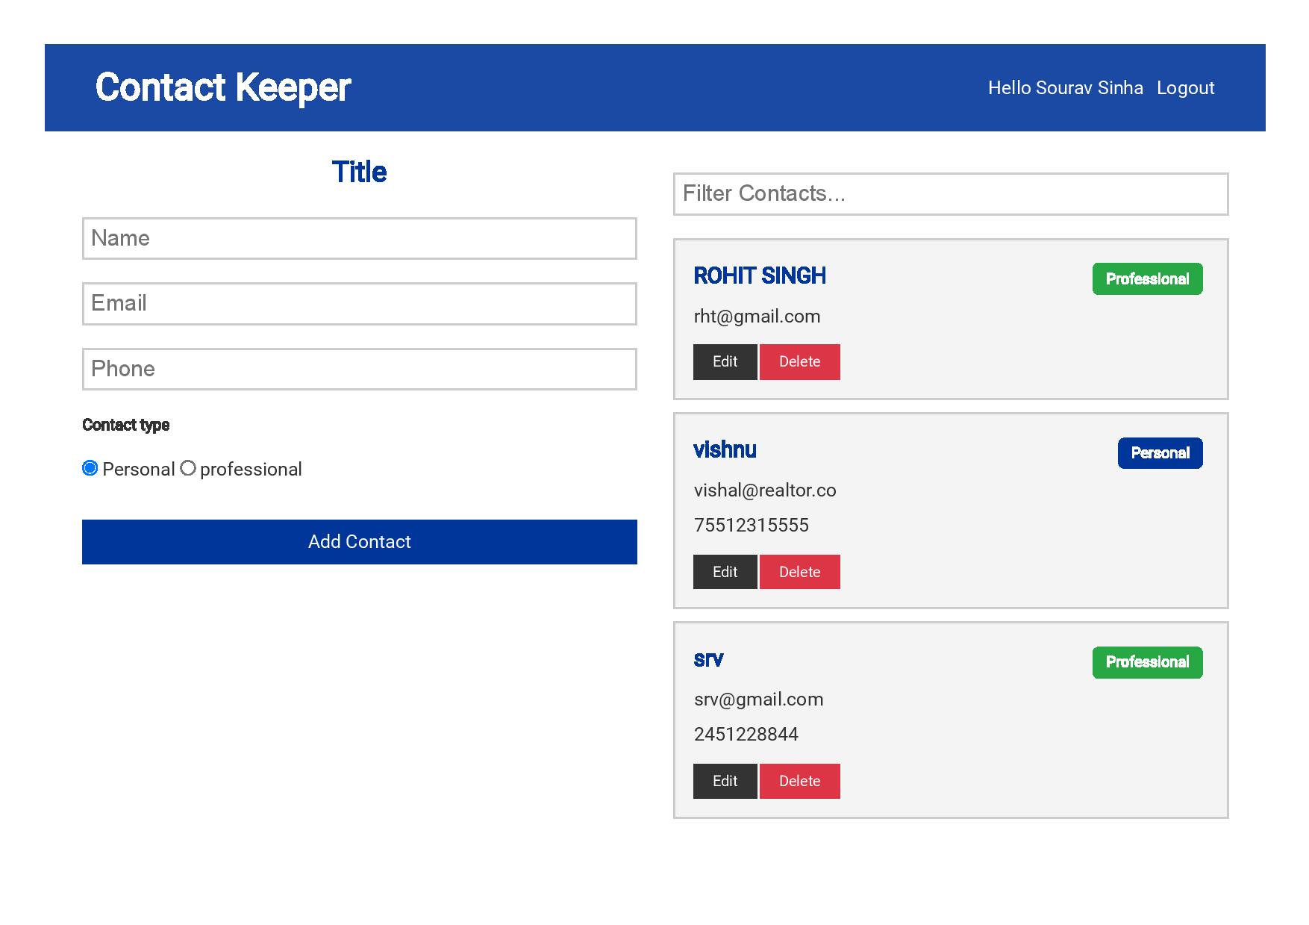Click the Add Contact button
1309x925 pixels.
tap(360, 542)
